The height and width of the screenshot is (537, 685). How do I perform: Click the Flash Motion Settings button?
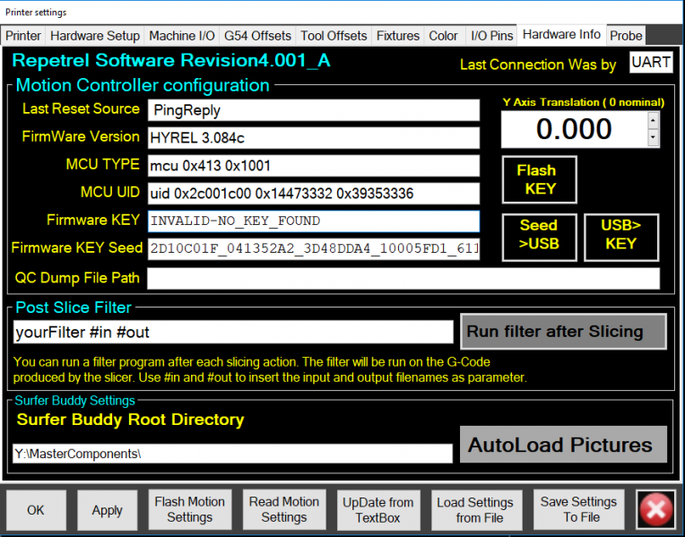190,509
